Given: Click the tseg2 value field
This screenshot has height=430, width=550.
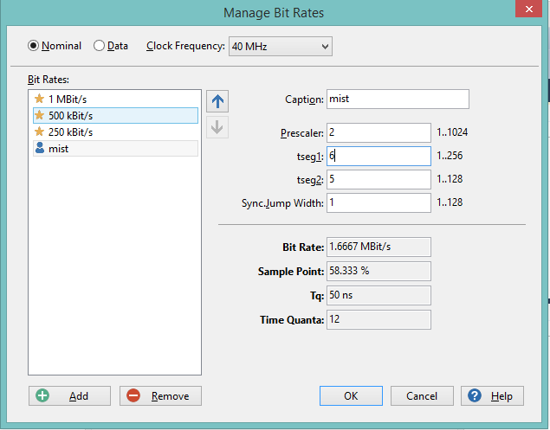Looking at the screenshot, I should click(x=379, y=179).
